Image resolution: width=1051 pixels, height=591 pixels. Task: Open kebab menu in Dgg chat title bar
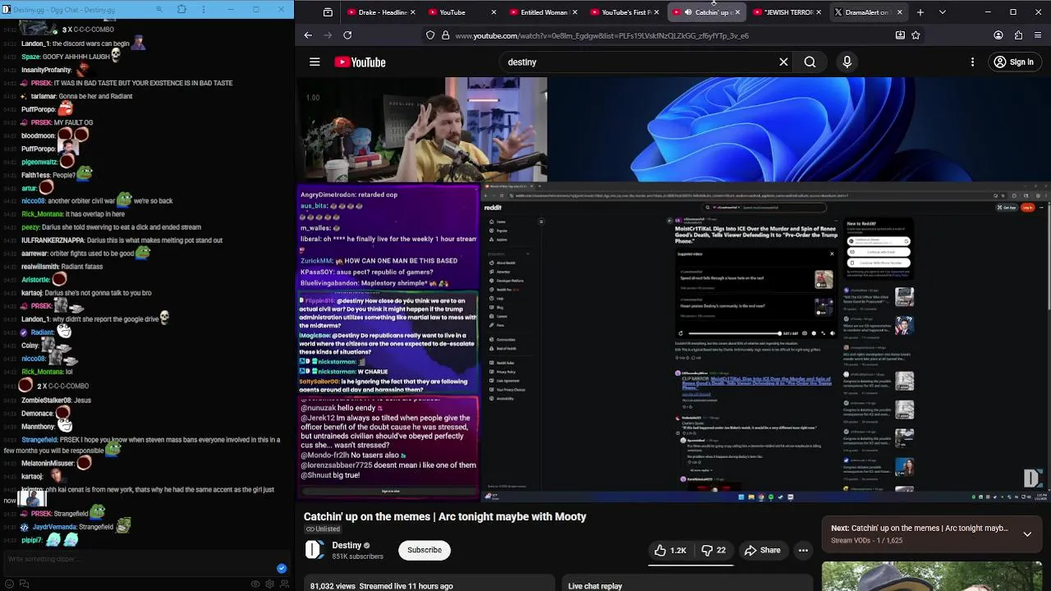click(205, 10)
